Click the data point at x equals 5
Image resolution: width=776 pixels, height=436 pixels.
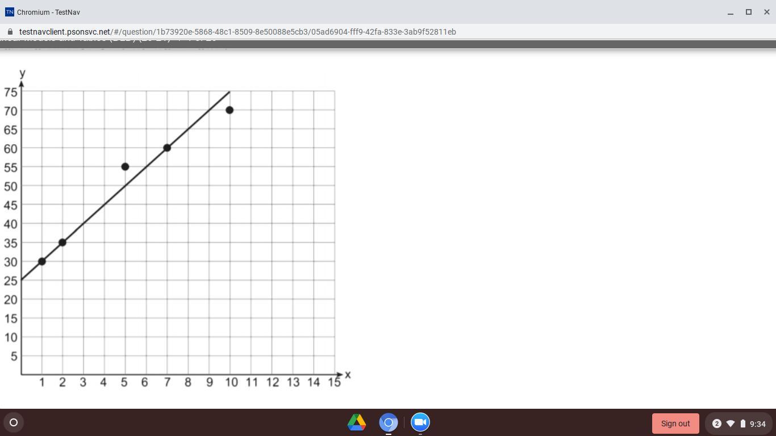click(x=125, y=167)
